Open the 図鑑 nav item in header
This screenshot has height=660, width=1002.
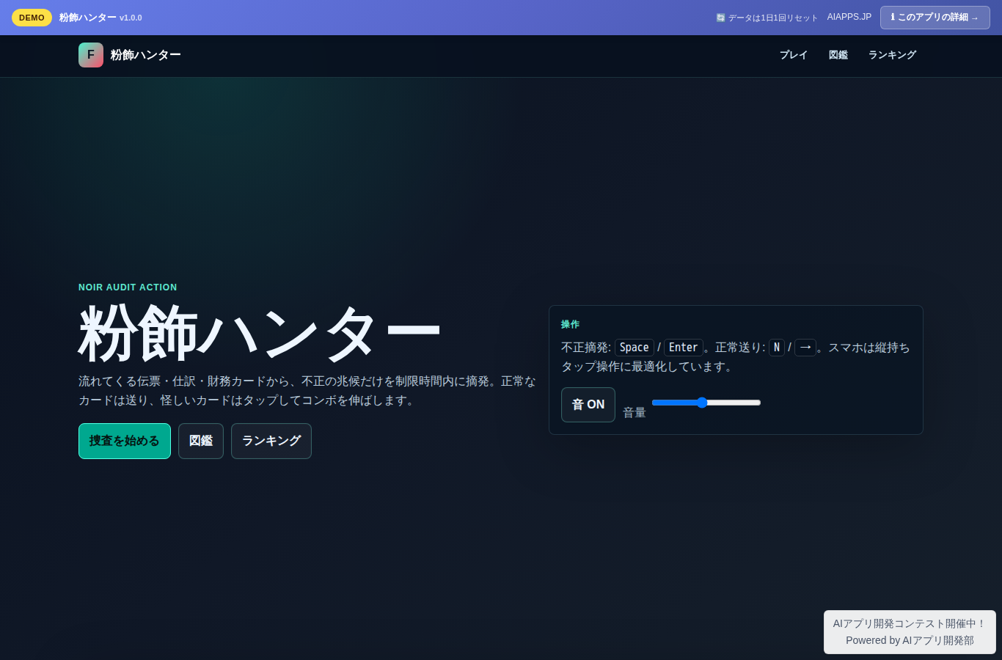(838, 55)
